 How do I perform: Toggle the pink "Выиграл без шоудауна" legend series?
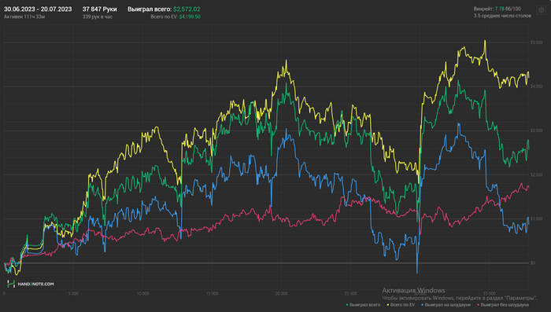tap(503, 305)
